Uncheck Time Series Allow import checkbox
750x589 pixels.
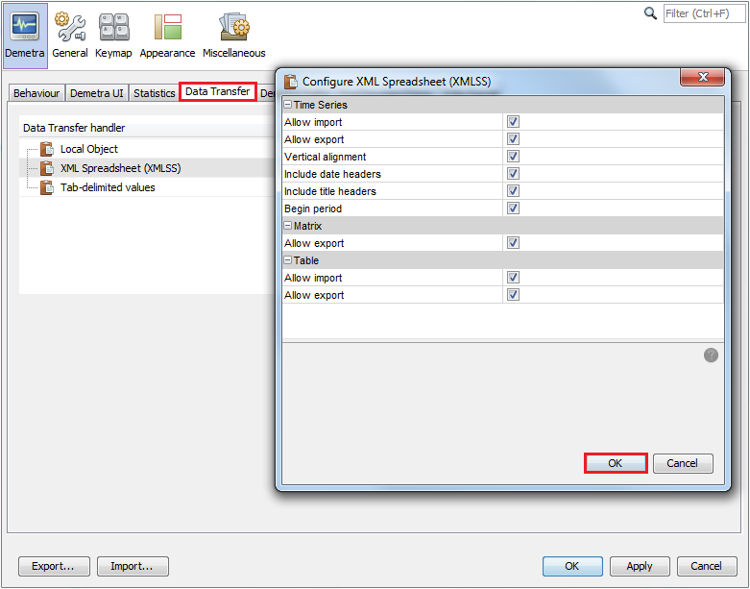point(513,122)
